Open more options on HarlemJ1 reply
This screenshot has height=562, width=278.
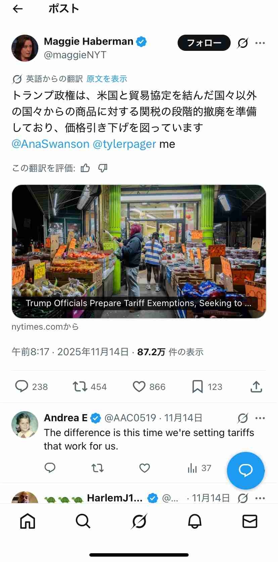pos(260,498)
